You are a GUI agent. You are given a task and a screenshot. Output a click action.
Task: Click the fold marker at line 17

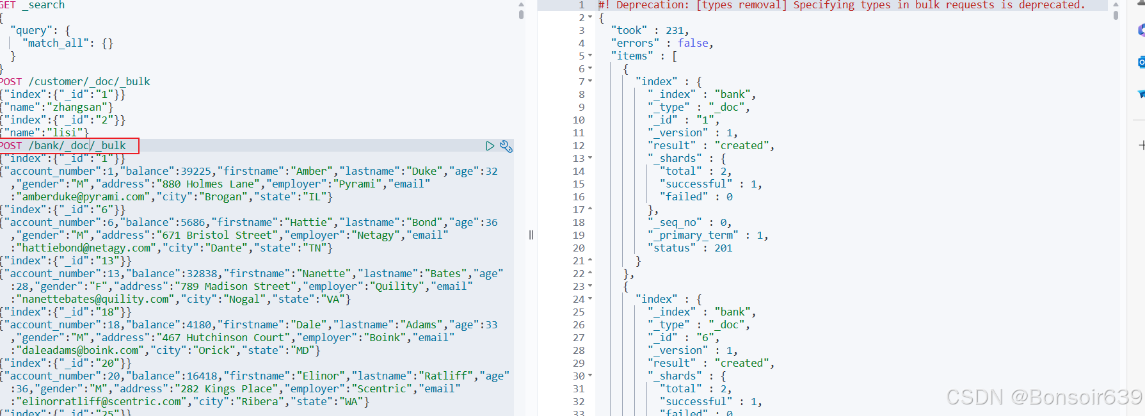[590, 210]
